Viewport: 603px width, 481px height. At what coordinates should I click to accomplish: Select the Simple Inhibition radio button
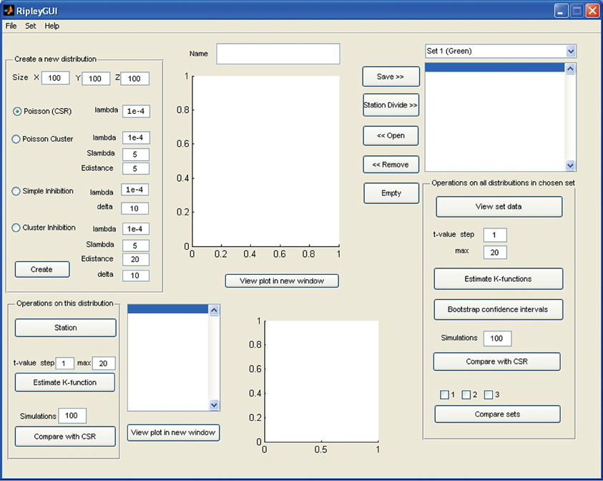pos(16,191)
